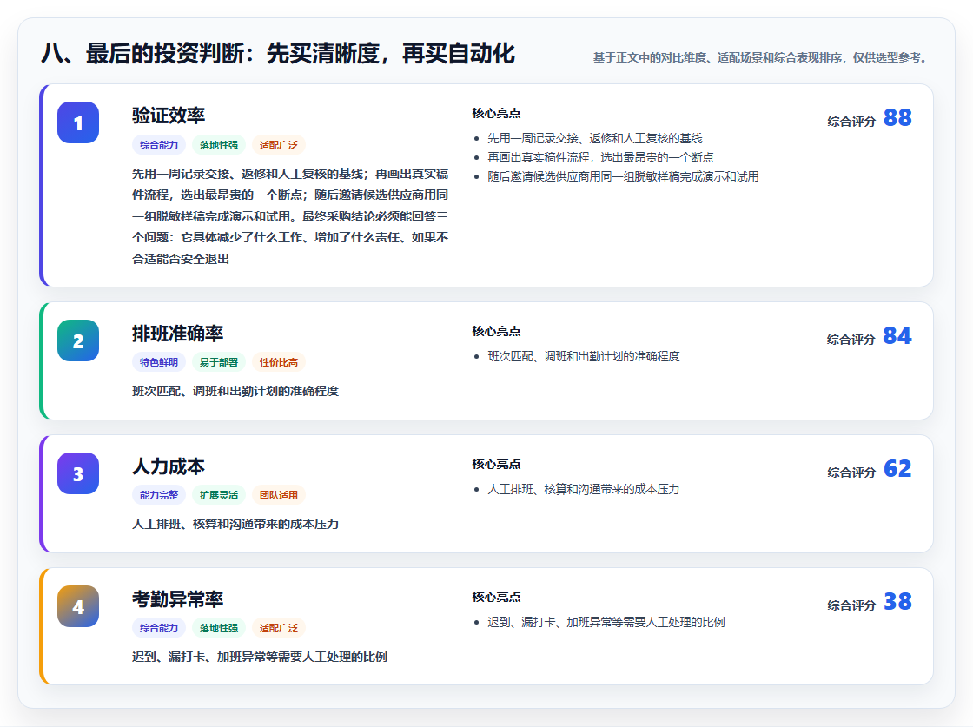
Task: Select the 性价比高 tag
Action: (279, 362)
